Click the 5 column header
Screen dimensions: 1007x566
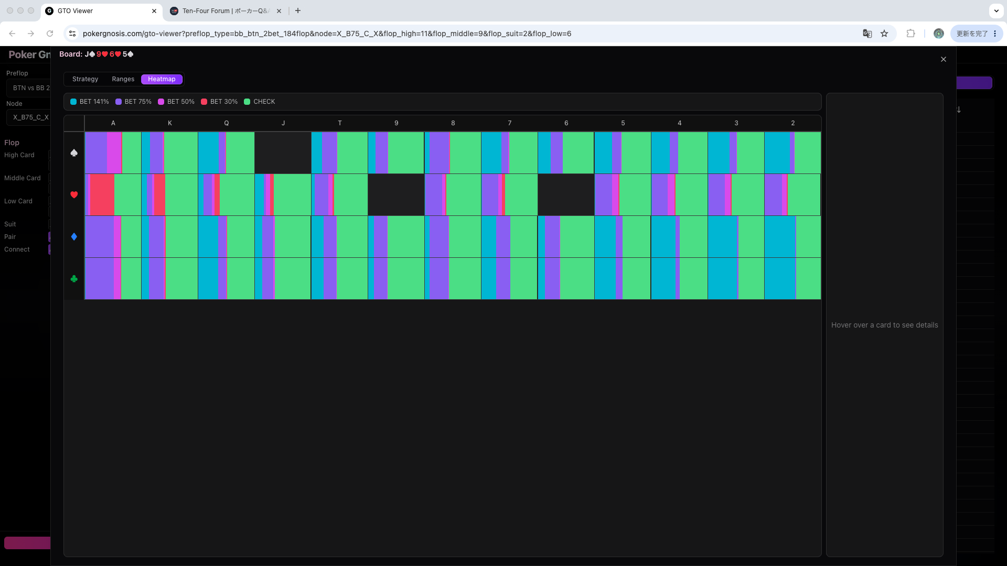(623, 123)
